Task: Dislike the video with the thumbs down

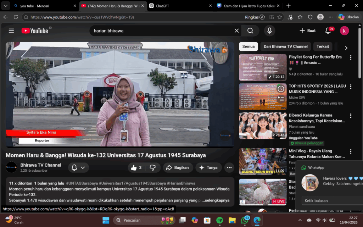Action: coord(153,168)
